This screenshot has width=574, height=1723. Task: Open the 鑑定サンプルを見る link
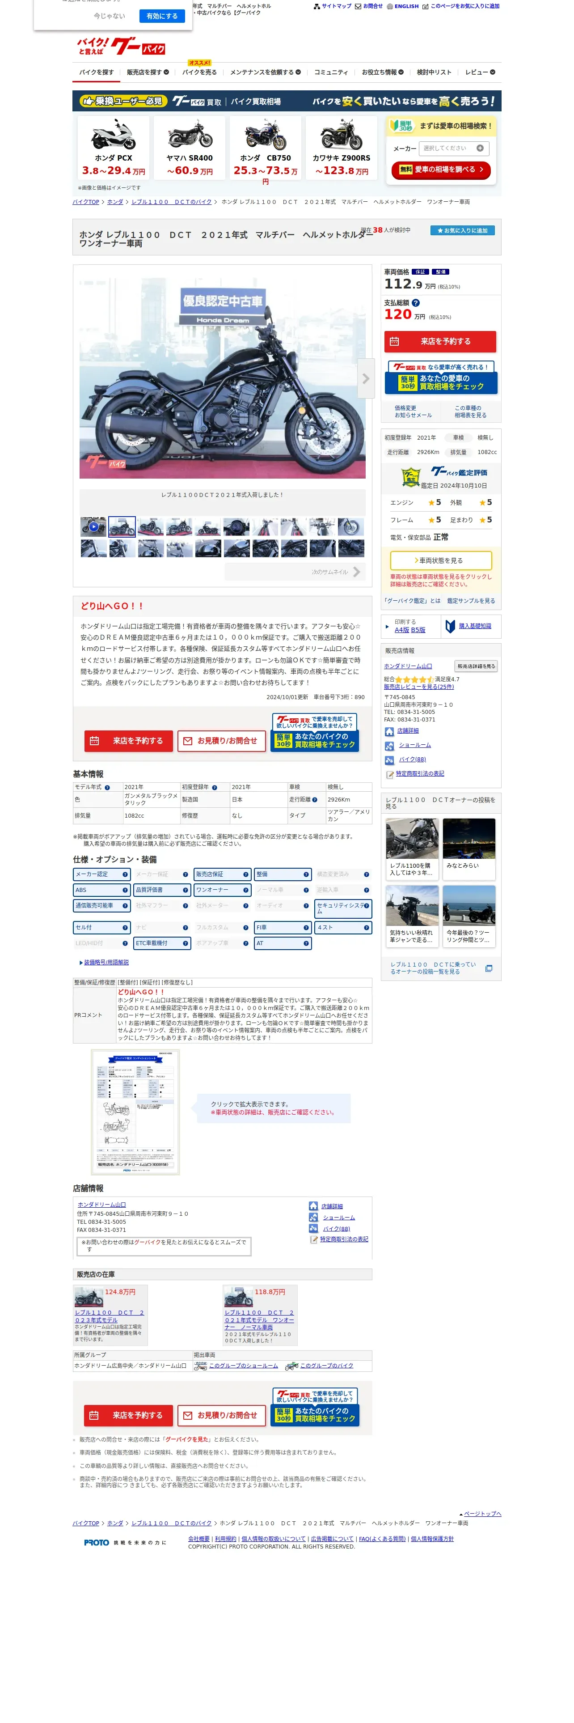[x=471, y=601]
